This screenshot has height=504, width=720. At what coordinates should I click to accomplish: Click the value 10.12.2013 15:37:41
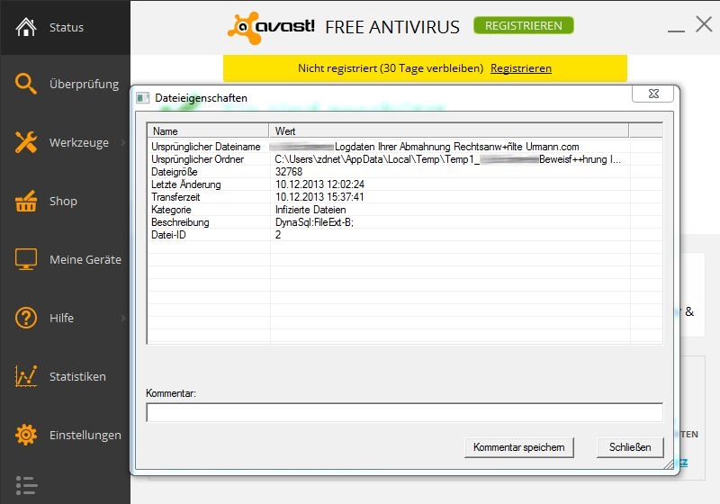click(319, 197)
